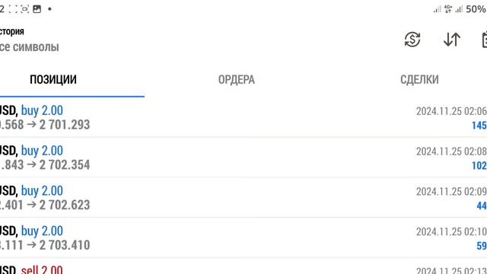Switch to the ОРДЕРА tab
The image size is (487, 274).
pos(237,79)
